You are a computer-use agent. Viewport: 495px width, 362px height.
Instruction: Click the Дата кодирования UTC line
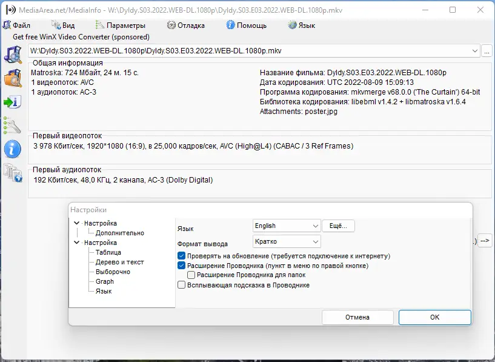336,82
